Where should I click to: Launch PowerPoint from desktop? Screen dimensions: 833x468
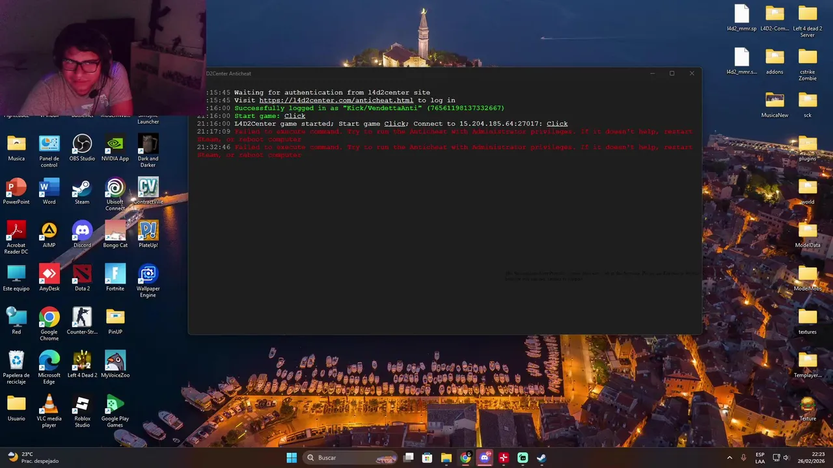pos(16,191)
